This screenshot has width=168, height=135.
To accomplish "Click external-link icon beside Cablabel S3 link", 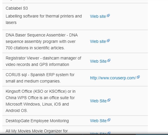I will (108, 15).
